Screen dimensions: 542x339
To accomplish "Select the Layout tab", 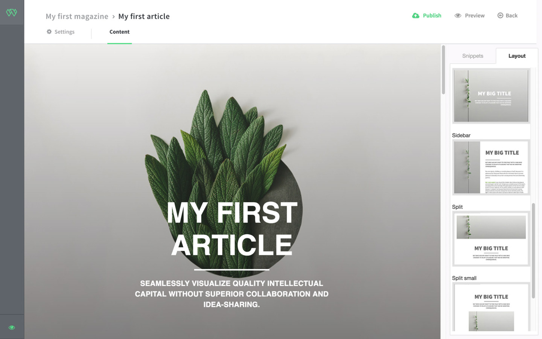I will click(517, 56).
